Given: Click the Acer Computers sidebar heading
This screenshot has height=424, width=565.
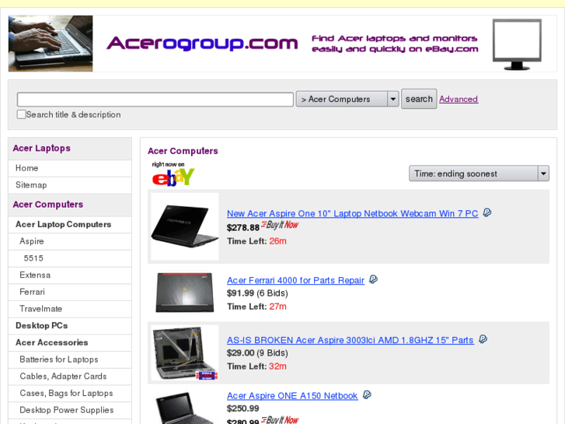Looking at the screenshot, I should [48, 205].
